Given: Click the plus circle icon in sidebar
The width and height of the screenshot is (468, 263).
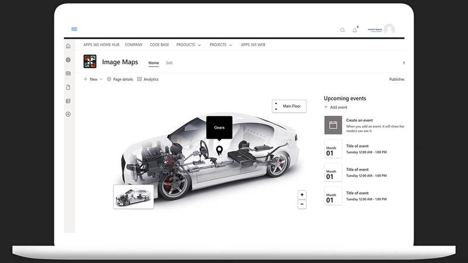Looking at the screenshot, I should point(68,114).
